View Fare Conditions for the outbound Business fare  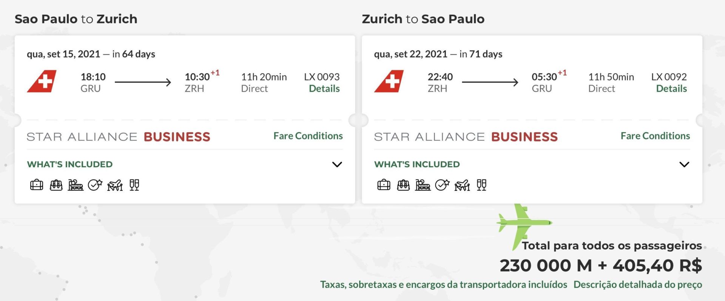[308, 136]
